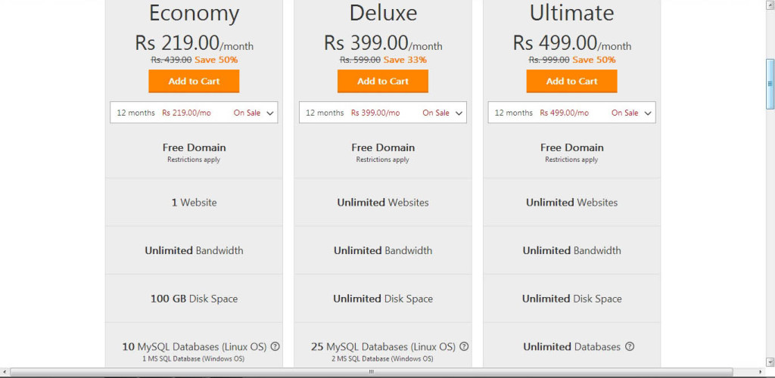Add the Ultimate plan to cart
775x378 pixels.
point(572,82)
